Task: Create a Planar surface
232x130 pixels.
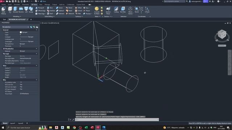Action: [87, 10]
